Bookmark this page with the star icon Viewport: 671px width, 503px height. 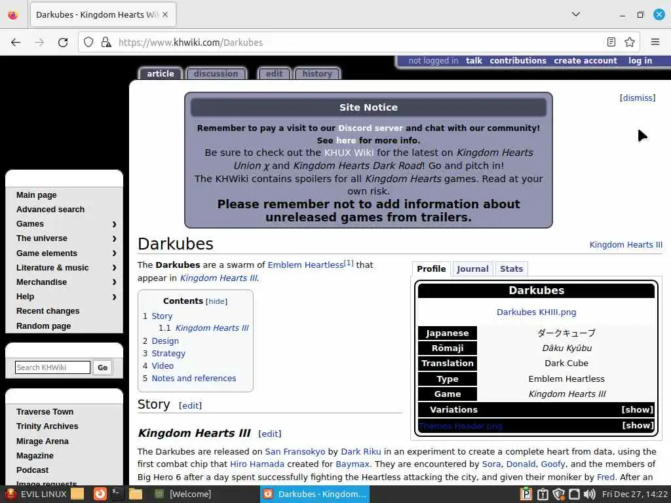(x=630, y=42)
